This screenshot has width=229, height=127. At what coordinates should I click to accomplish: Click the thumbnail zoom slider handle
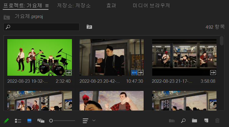(x=51, y=121)
